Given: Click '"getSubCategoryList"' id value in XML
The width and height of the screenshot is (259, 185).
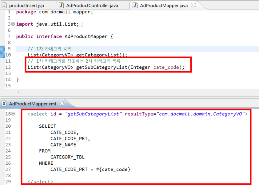Looking at the screenshot, I should pos(93,114).
